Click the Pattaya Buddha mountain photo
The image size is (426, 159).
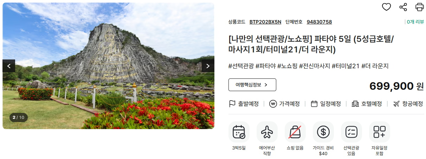(x=108, y=66)
